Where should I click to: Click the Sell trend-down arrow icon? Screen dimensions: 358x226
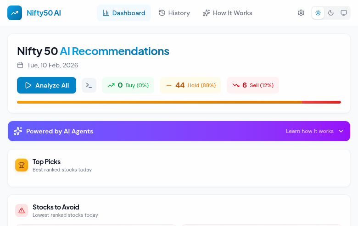(x=236, y=85)
